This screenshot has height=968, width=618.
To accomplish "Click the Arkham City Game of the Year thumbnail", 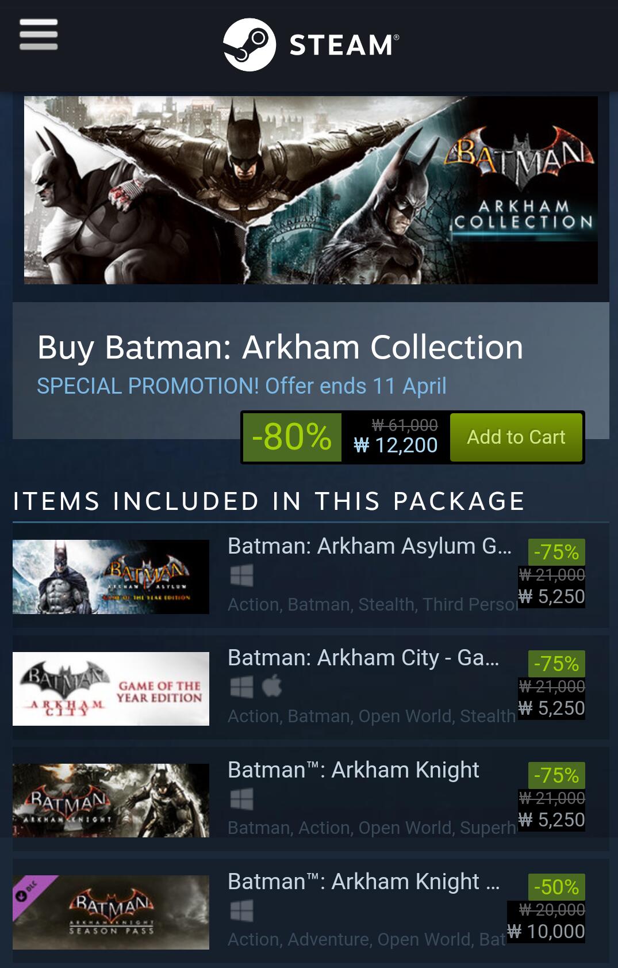I will (111, 688).
